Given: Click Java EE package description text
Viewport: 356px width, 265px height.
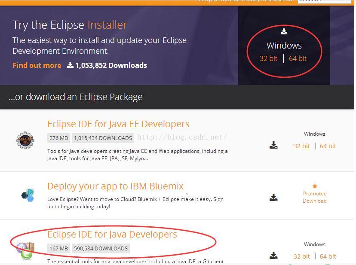Looking at the screenshot, I should [x=137, y=155].
